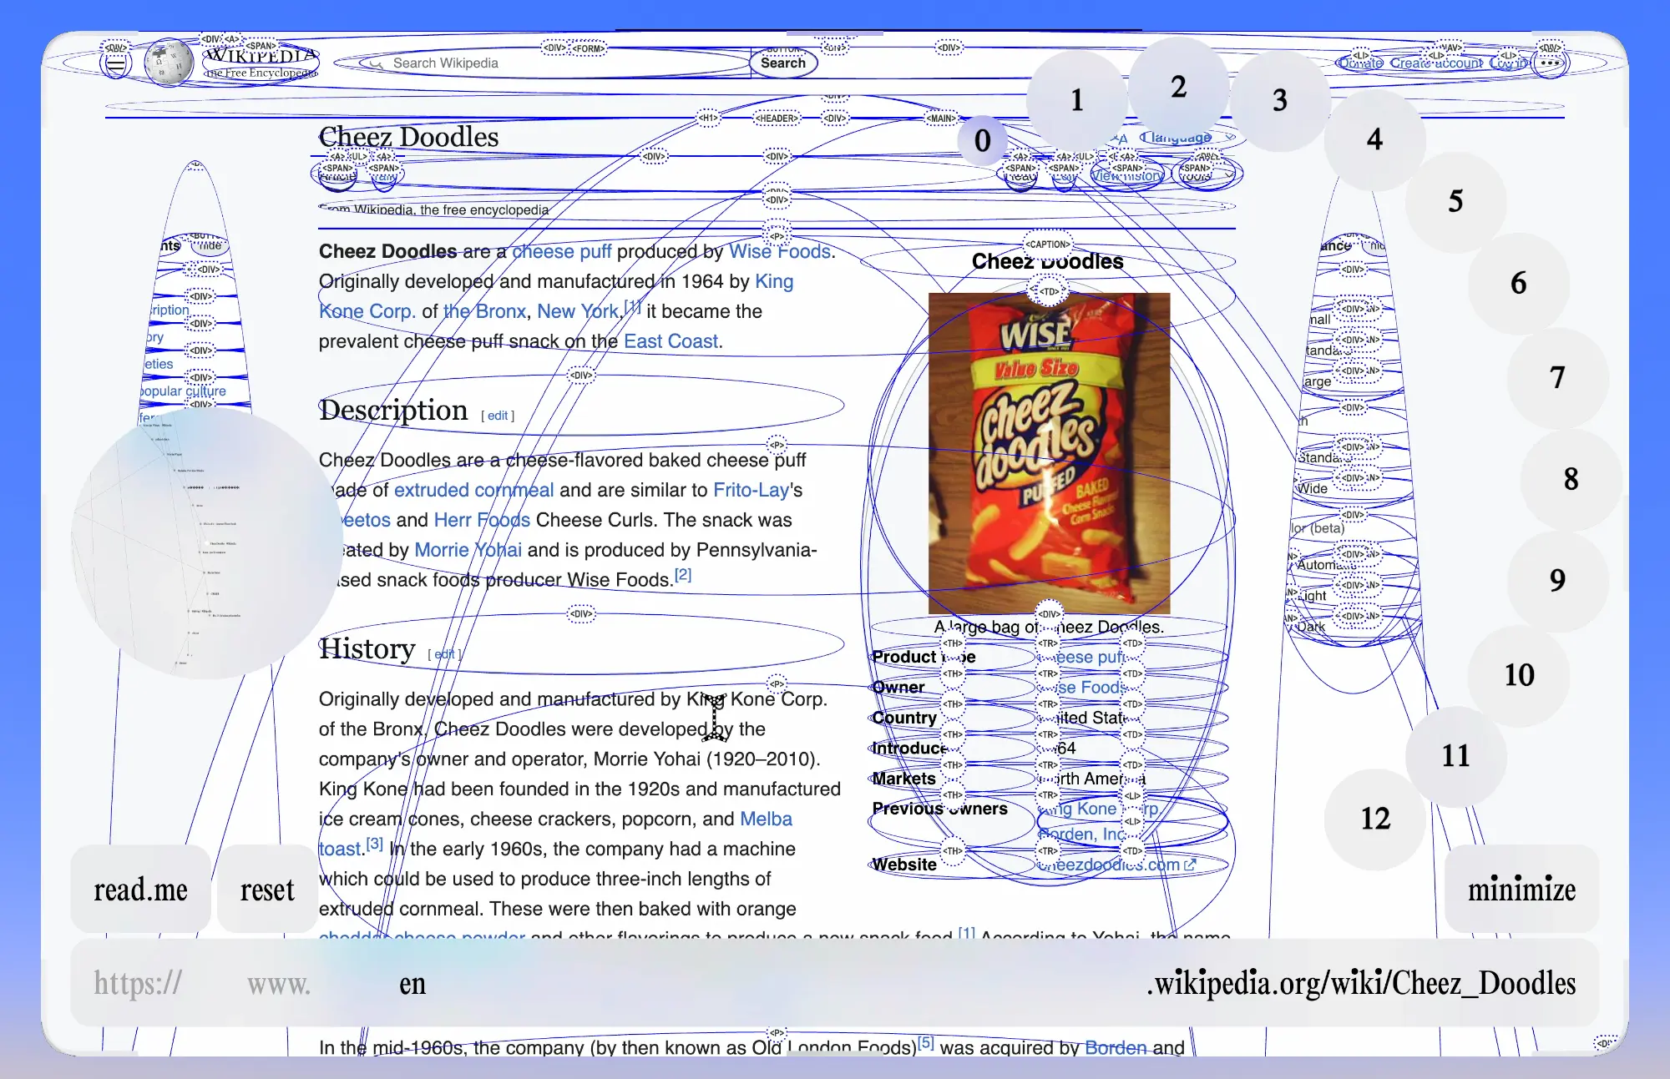This screenshot has height=1079, width=1670.
Task: Tap the circle numbered 8
Action: click(x=1571, y=479)
